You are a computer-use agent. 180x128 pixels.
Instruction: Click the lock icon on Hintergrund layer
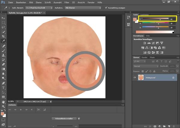click(x=173, y=77)
